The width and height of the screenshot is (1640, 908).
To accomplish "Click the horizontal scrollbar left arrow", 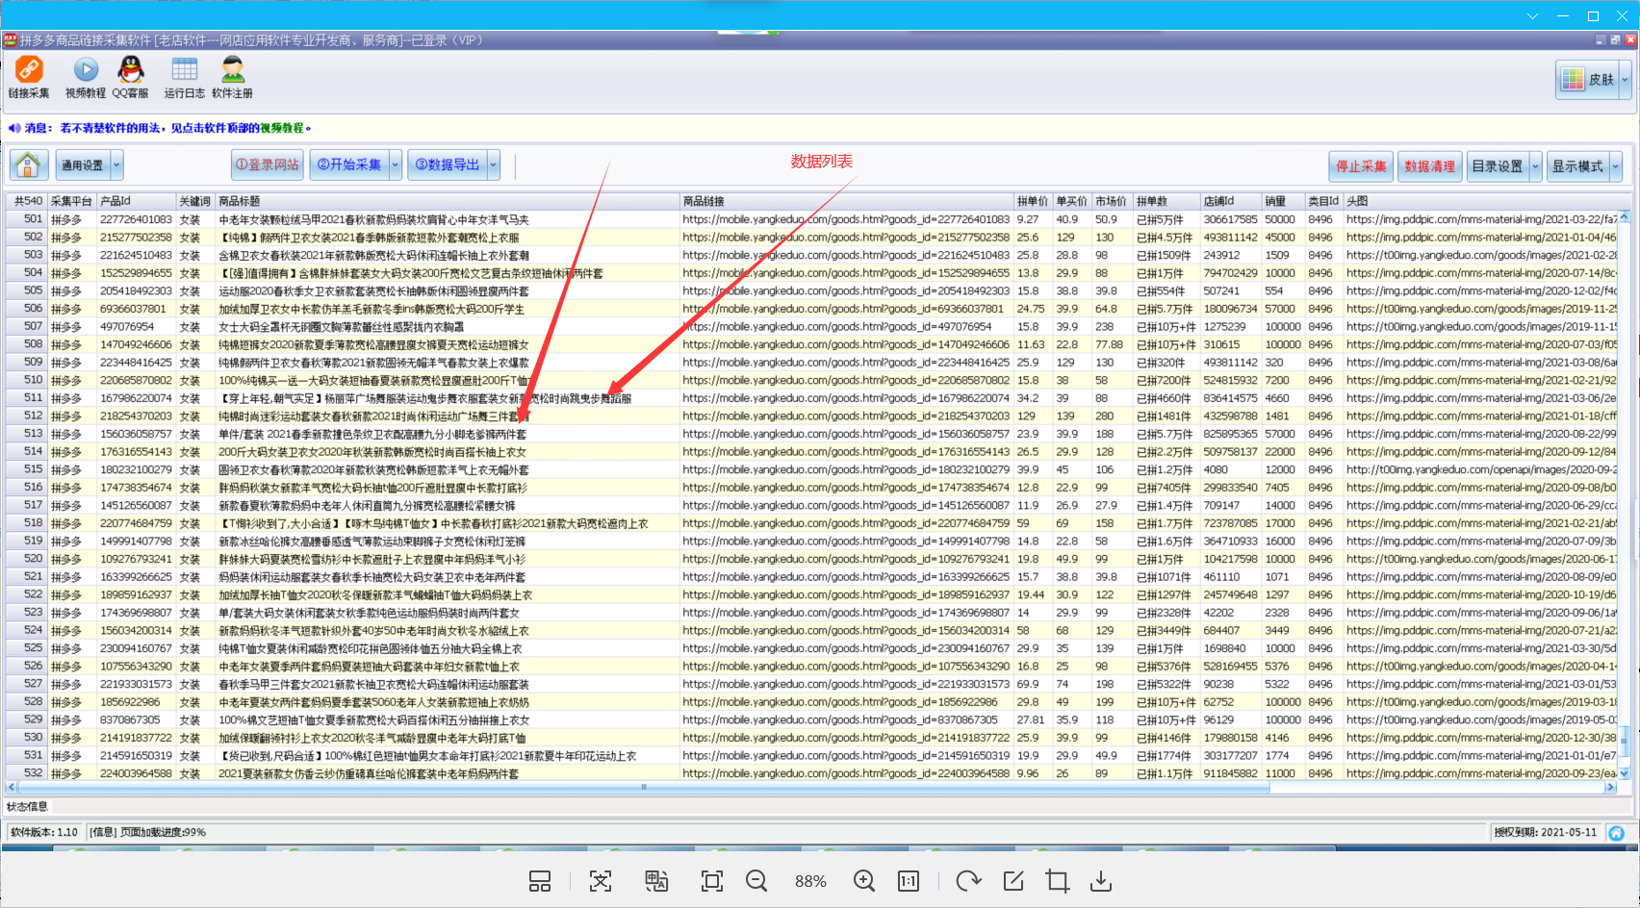I will (13, 787).
